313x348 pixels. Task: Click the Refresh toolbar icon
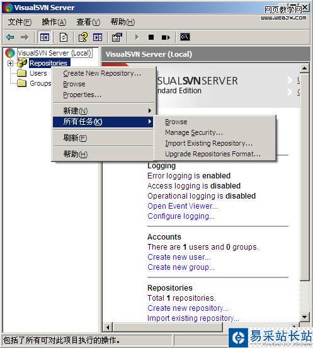point(64,37)
